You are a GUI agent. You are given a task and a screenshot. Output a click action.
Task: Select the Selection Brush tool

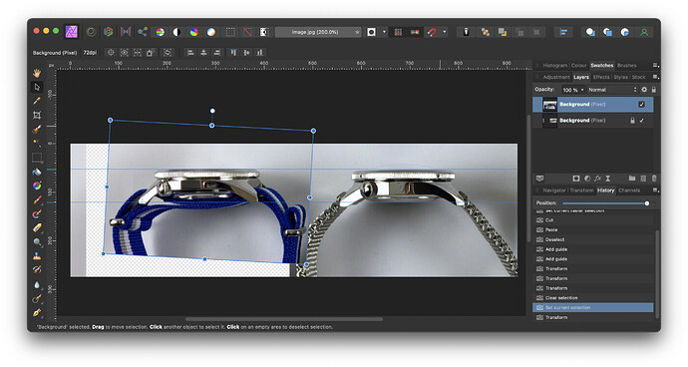[37, 129]
